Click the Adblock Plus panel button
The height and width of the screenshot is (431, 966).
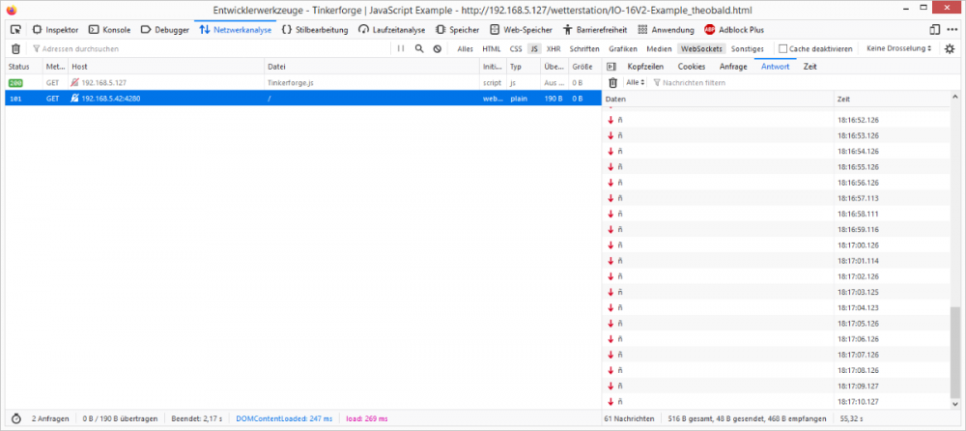[x=734, y=30]
